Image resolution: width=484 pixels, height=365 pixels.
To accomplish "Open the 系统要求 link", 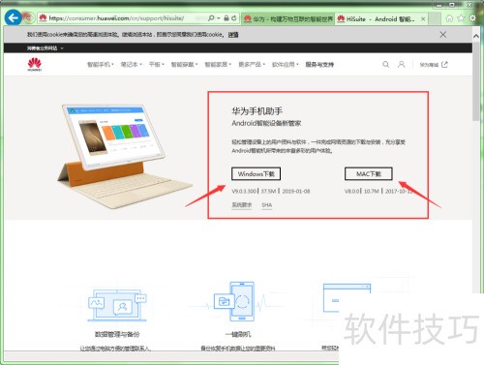I will click(242, 205).
